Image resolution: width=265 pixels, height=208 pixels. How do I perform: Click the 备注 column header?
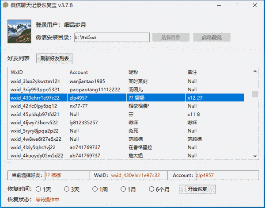pos(192,72)
